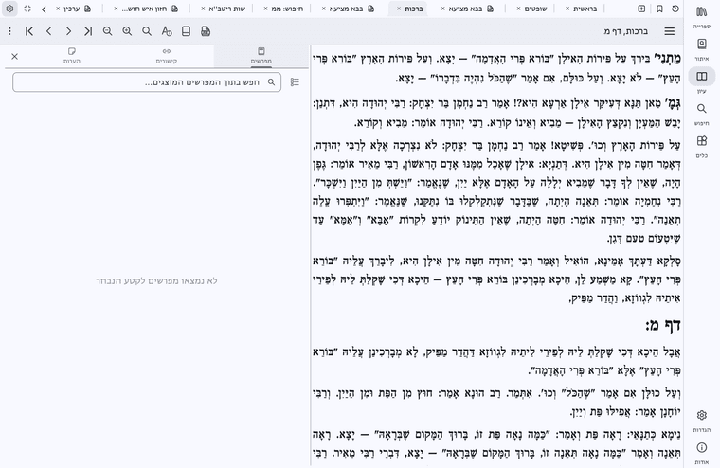The width and height of the screenshot is (720, 468).
Task: Close the ערכין tab
Action: click(58, 9)
